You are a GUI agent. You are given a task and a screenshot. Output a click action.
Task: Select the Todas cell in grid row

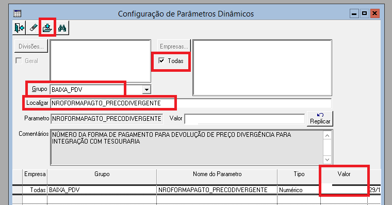pos(35,190)
